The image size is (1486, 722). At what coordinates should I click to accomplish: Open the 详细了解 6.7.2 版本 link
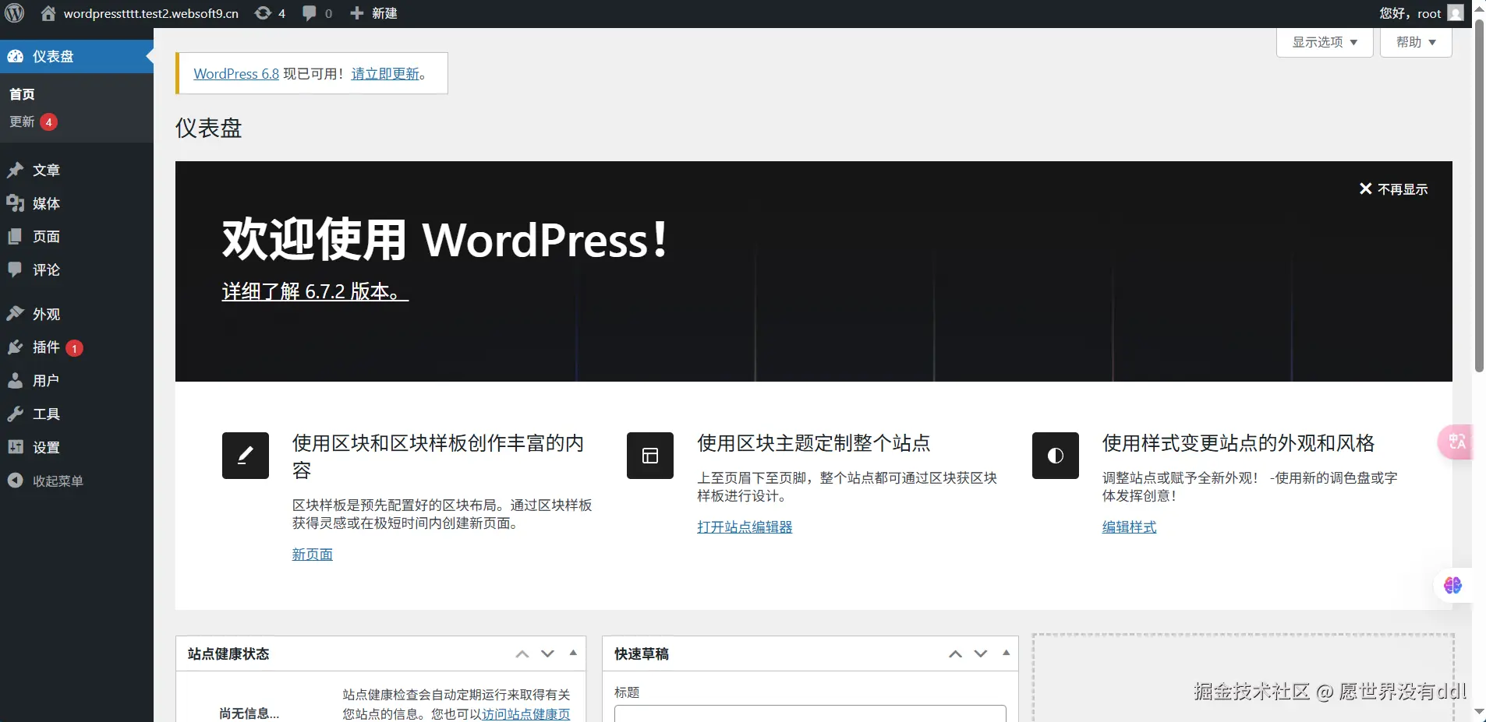click(x=315, y=291)
